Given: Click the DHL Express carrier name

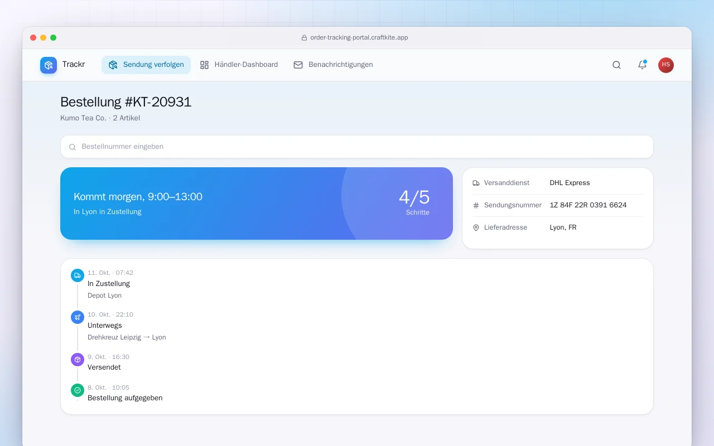Looking at the screenshot, I should pos(570,183).
